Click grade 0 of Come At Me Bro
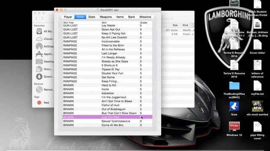 pos(141,125)
